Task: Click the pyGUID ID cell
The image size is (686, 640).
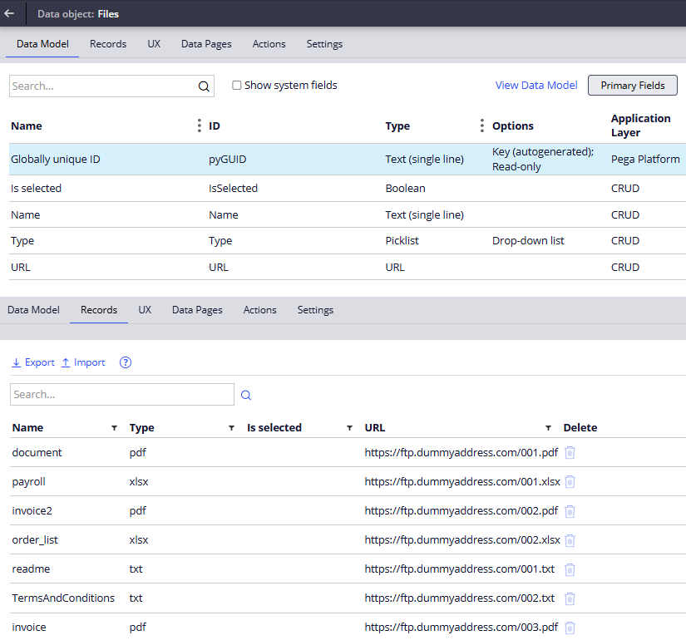Action: (228, 160)
